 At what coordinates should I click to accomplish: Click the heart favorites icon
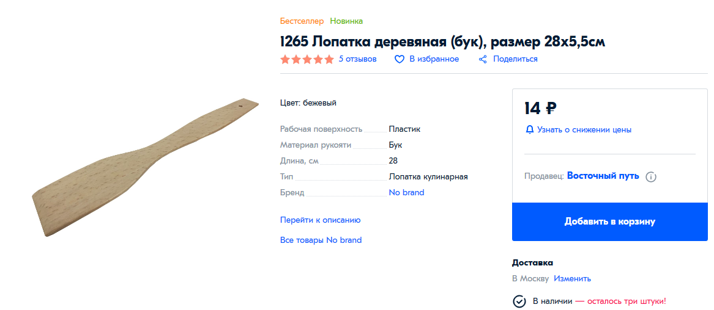click(400, 59)
